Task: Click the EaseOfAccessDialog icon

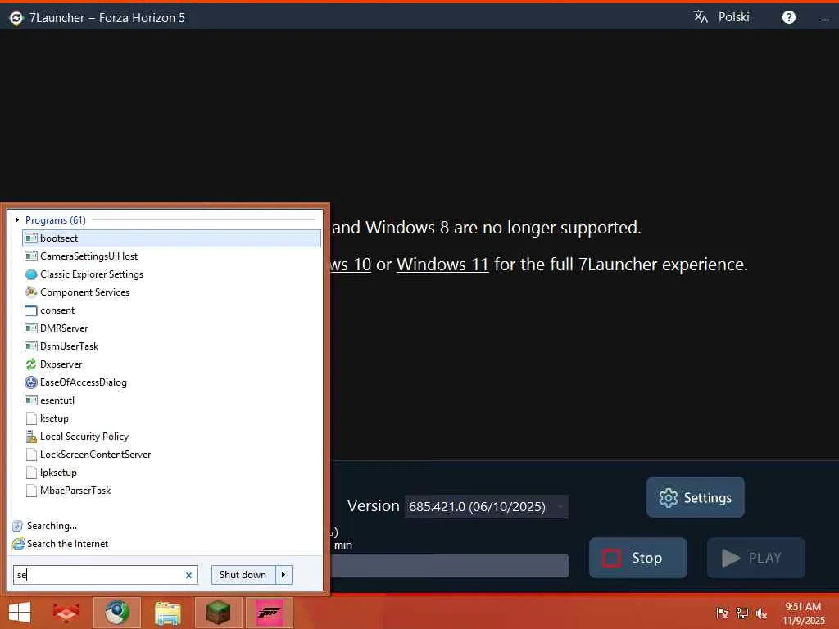Action: (31, 382)
